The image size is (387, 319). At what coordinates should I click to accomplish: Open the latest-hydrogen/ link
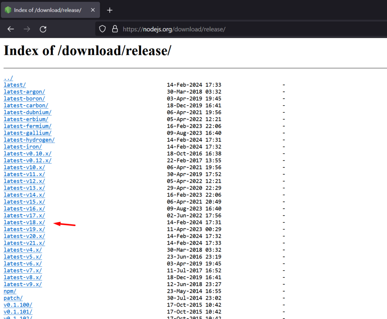point(29,140)
